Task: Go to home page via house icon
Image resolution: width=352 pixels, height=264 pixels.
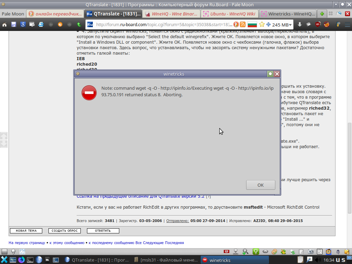Action: pos(4,24)
